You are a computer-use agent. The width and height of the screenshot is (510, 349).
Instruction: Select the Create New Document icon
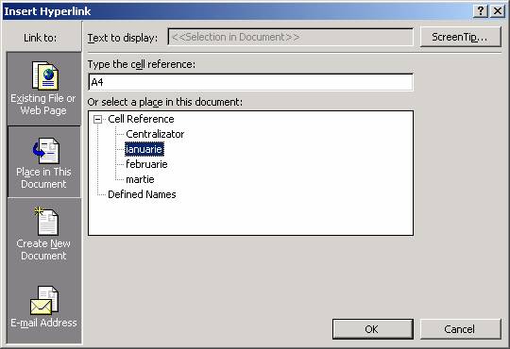pos(46,221)
